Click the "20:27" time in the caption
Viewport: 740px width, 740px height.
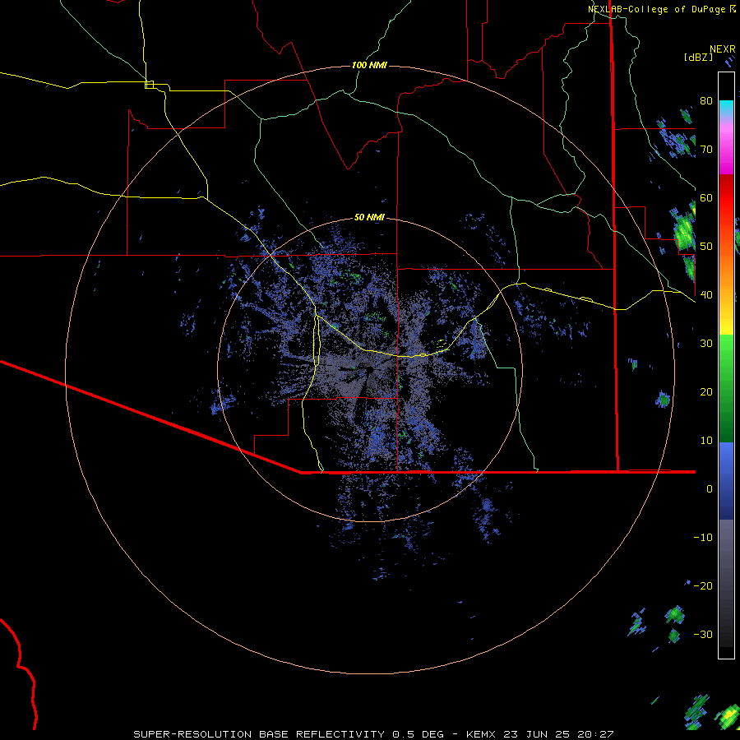[596, 734]
